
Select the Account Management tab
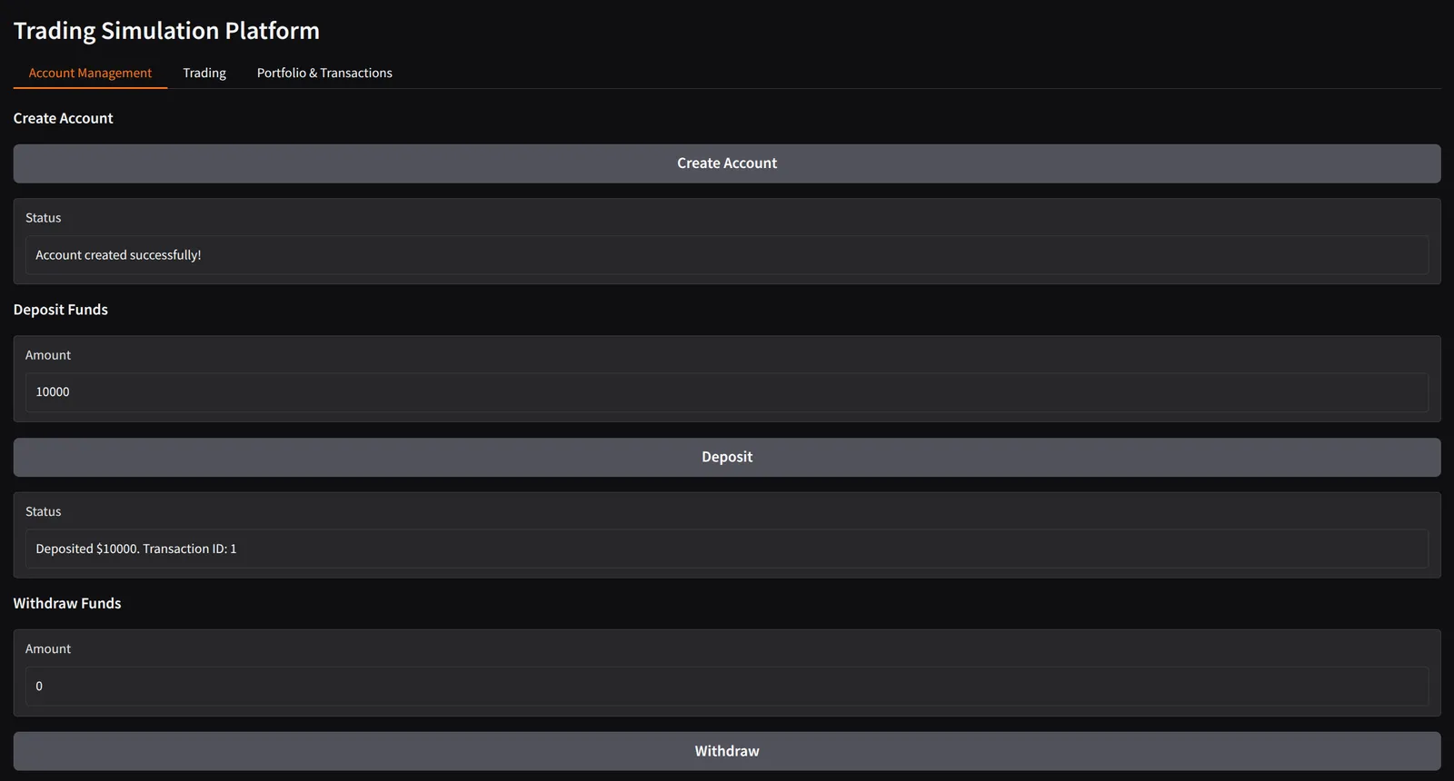coord(90,73)
